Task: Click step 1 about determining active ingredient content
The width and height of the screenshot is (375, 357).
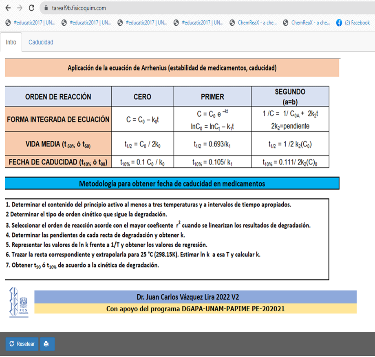Action: (148, 205)
